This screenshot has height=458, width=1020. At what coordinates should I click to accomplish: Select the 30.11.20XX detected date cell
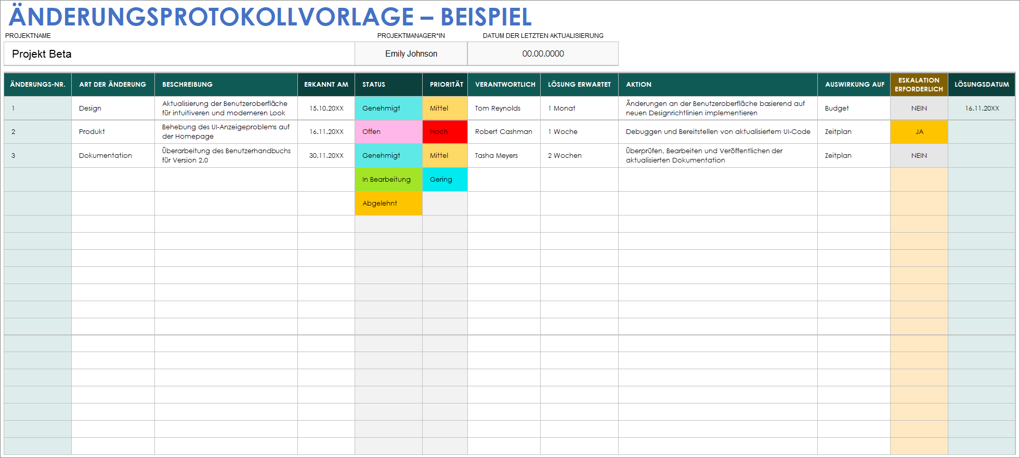326,156
